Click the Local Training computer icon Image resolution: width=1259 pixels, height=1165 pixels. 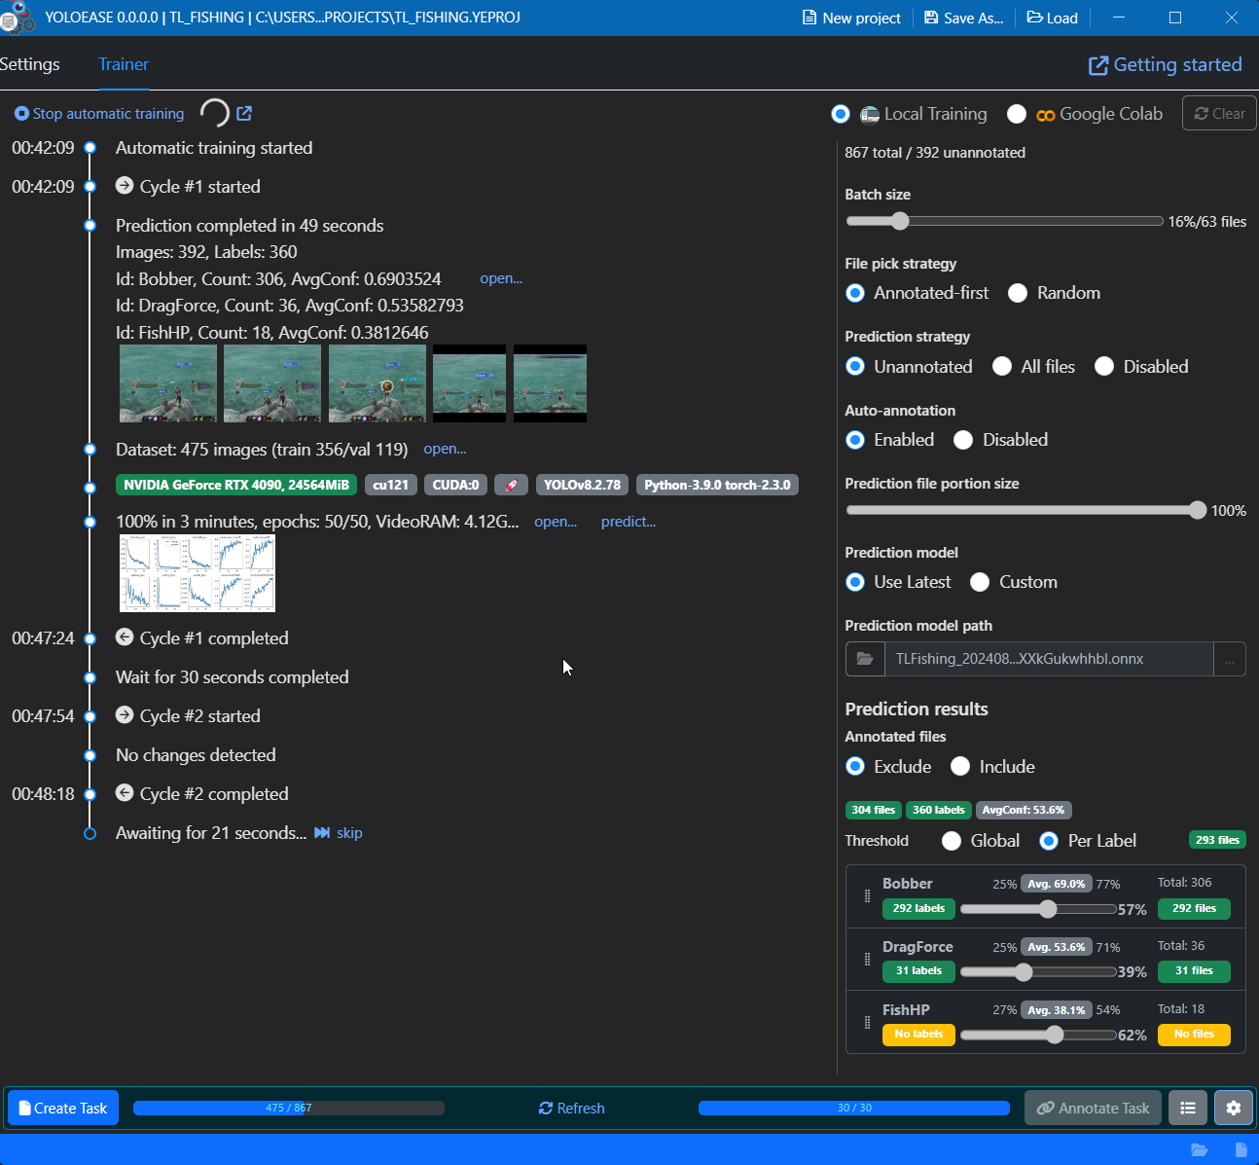[x=870, y=115]
